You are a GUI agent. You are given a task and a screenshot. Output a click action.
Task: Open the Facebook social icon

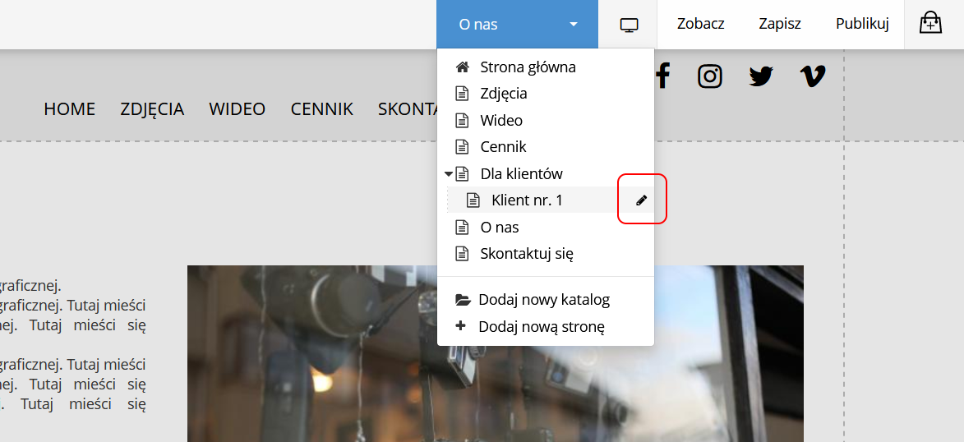[662, 76]
